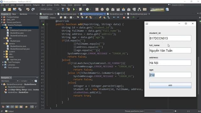Expand the SMS_APP project node
This screenshot has width=201, height=113.
2,20
